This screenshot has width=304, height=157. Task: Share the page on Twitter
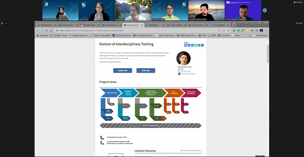click(196, 45)
